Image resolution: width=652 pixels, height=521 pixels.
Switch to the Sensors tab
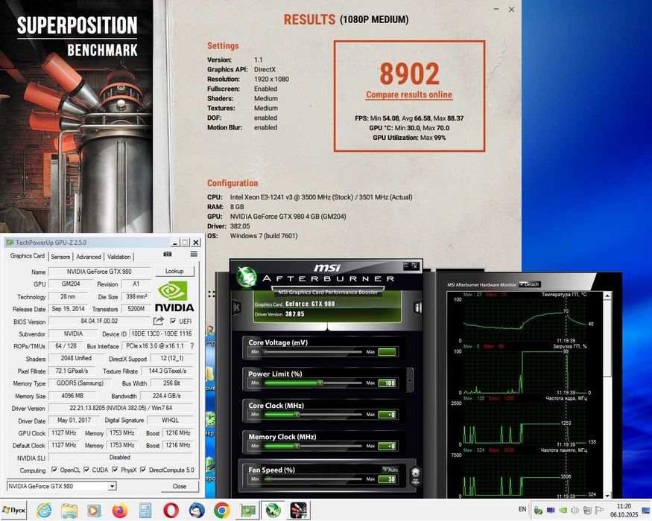tap(60, 257)
